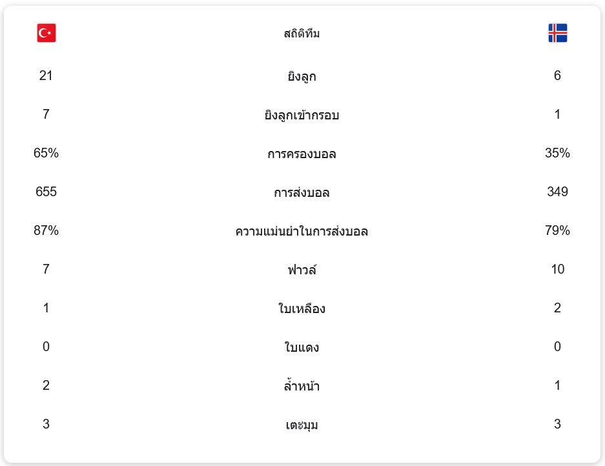Click the ใบแดง stat label
Image resolution: width=605 pixels, height=466 pixels.
point(302,348)
